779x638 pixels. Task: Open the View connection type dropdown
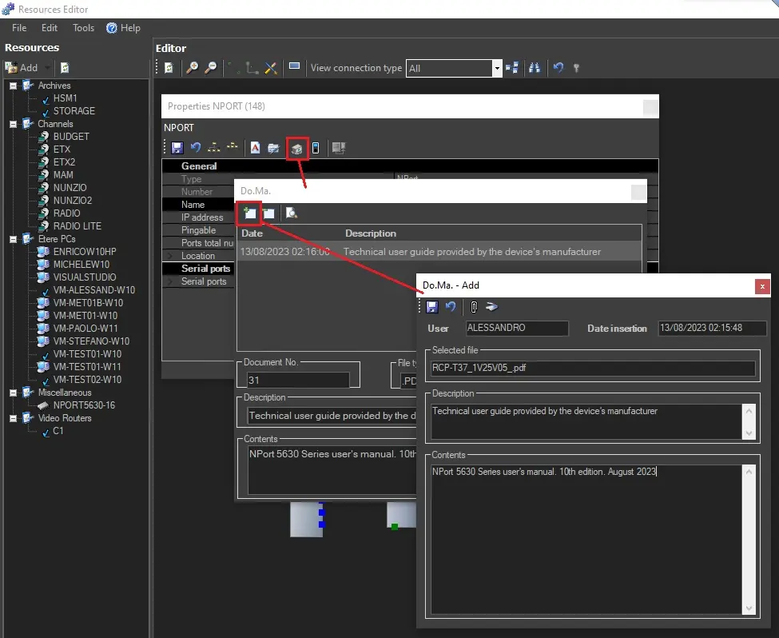coord(497,69)
